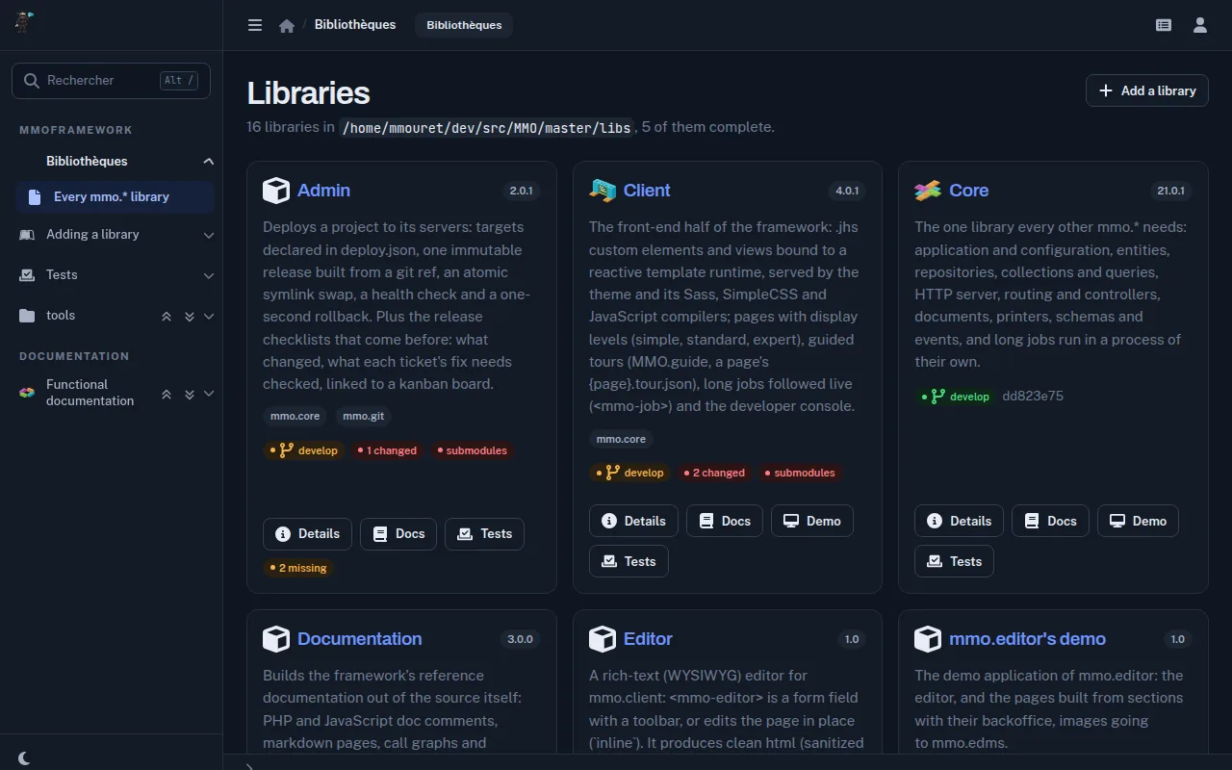This screenshot has height=770, width=1232.
Task: Open the news panel icon in header
Action: pos(1164,25)
